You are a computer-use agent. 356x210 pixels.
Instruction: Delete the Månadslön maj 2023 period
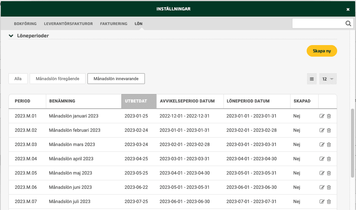point(329,173)
